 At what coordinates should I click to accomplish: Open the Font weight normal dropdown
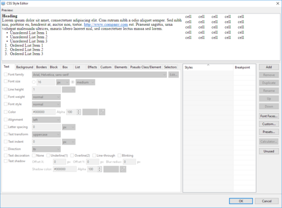46,97
